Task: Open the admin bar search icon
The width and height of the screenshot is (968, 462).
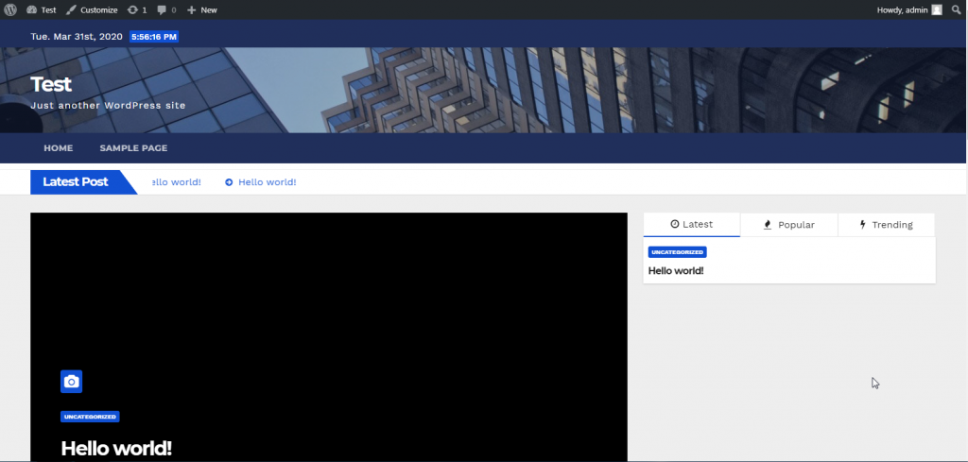Action: [957, 9]
